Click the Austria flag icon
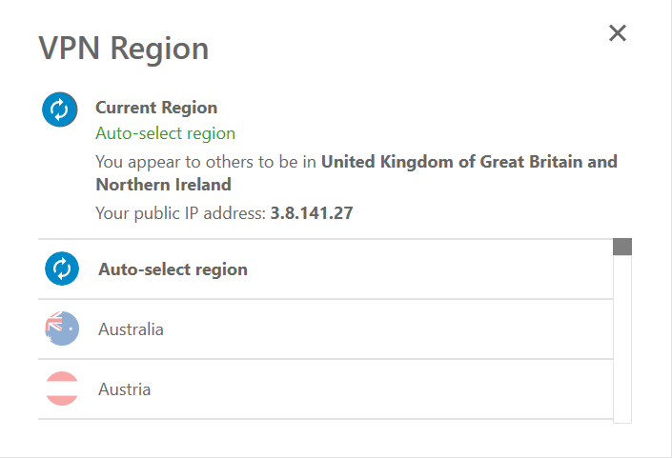 [x=62, y=388]
